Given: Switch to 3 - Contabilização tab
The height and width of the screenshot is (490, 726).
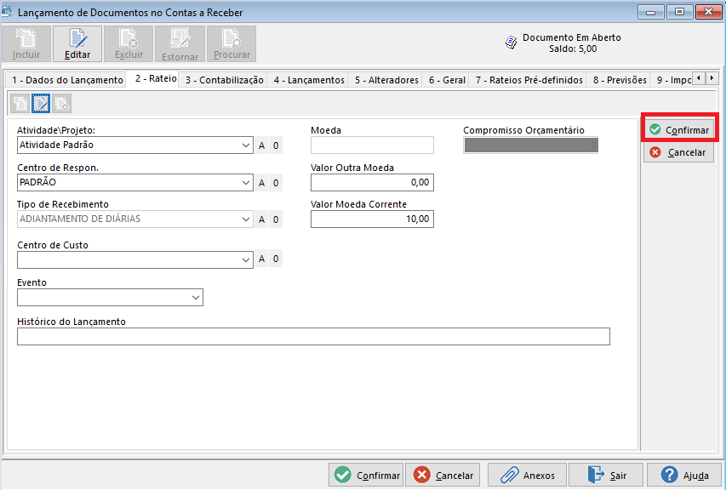Looking at the screenshot, I should pos(225,80).
